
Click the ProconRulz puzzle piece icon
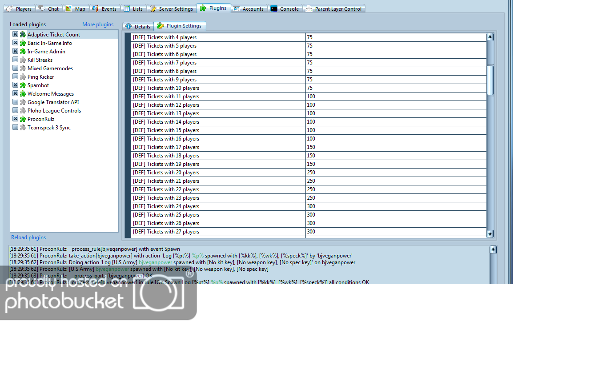click(23, 119)
